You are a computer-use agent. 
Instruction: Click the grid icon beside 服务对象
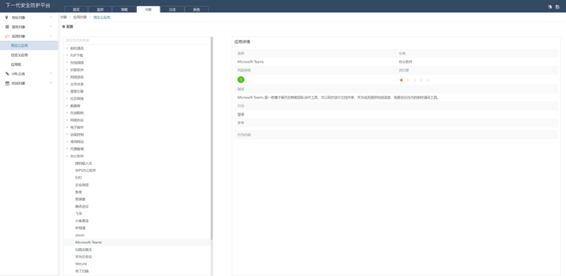7,27
